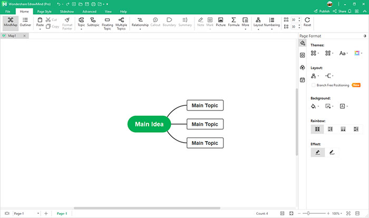
Task: Insert a Floating Topic
Action: pos(108,22)
